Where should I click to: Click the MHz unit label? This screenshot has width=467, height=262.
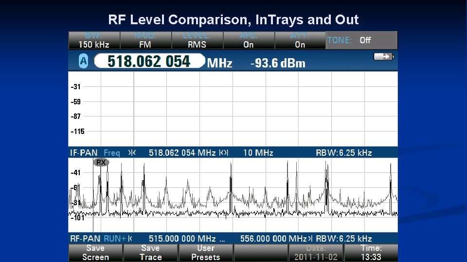219,63
